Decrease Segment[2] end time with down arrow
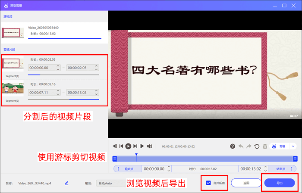This screenshot has width=302, height=193. [x=96, y=94]
